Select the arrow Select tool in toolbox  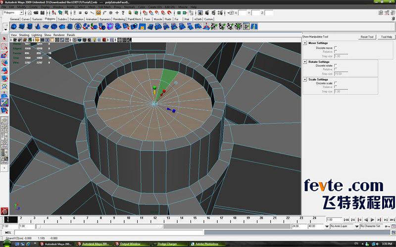tap(4, 39)
